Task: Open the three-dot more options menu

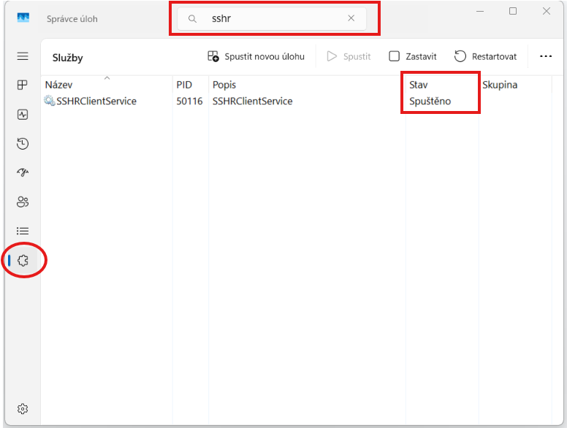Action: click(x=545, y=56)
